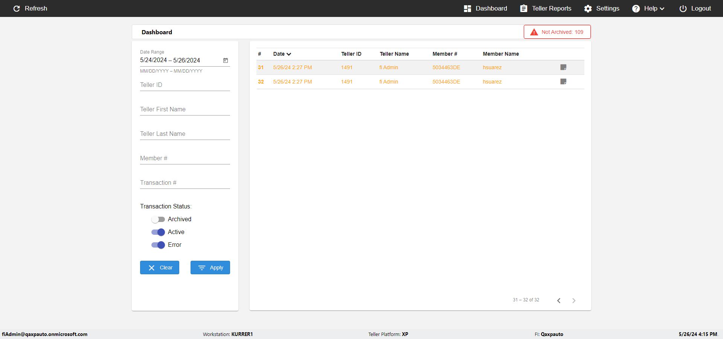The height and width of the screenshot is (339, 723).
Task: Open the note icon for row 31
Action: (x=563, y=67)
